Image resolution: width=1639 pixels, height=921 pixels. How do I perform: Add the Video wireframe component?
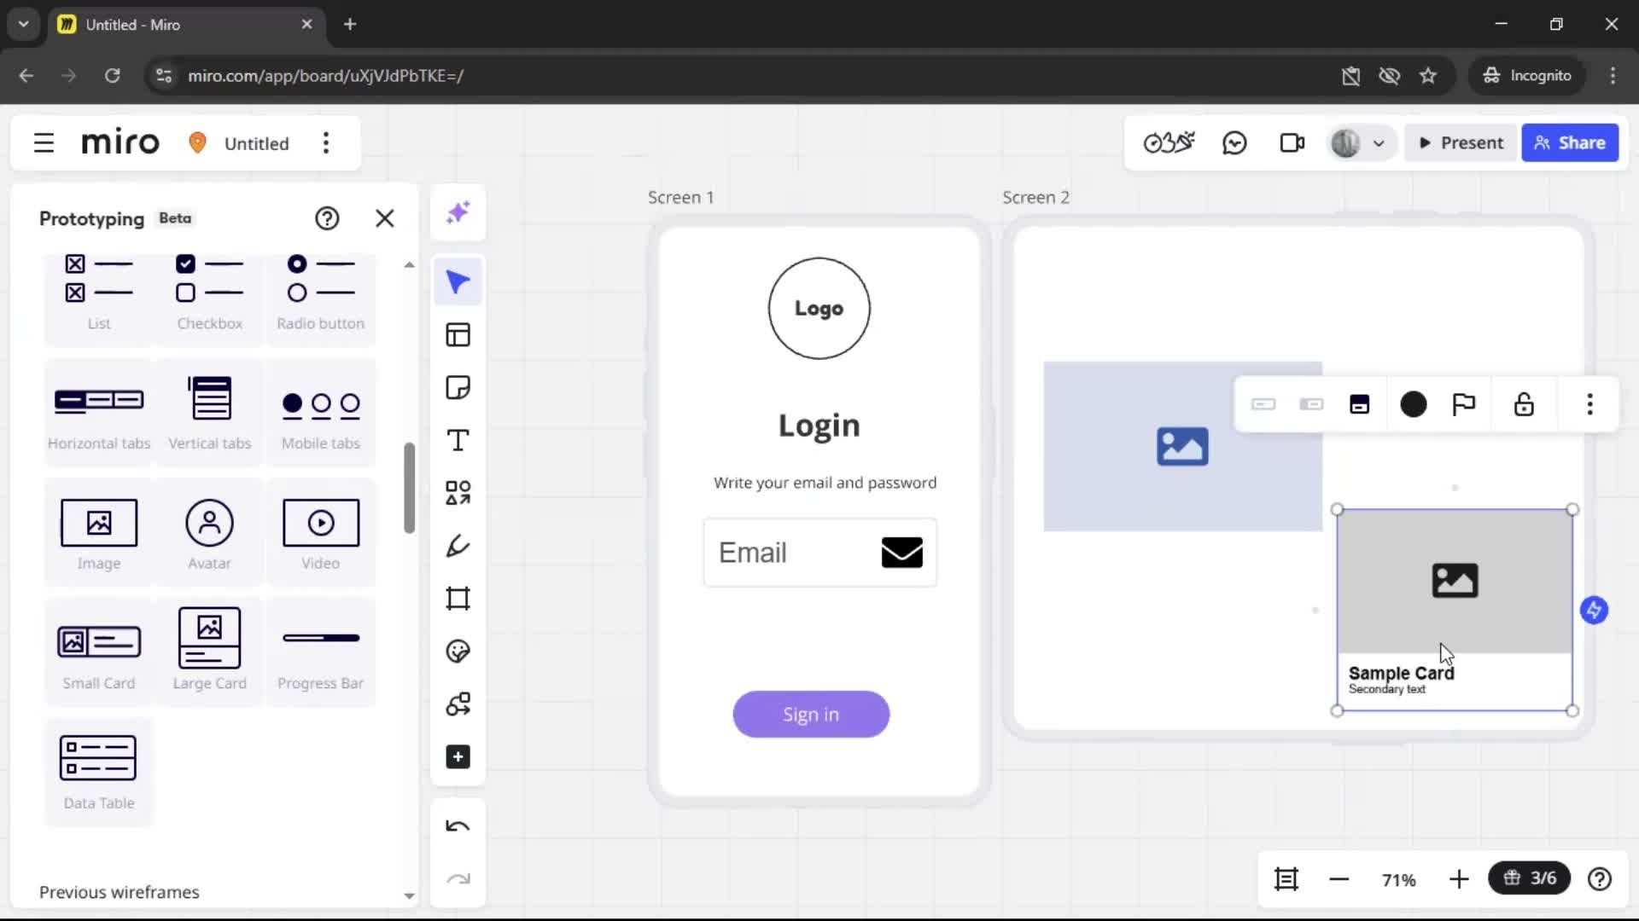(321, 533)
